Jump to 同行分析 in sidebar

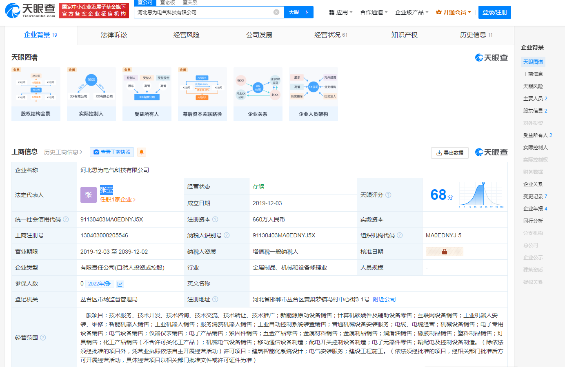(x=533, y=221)
